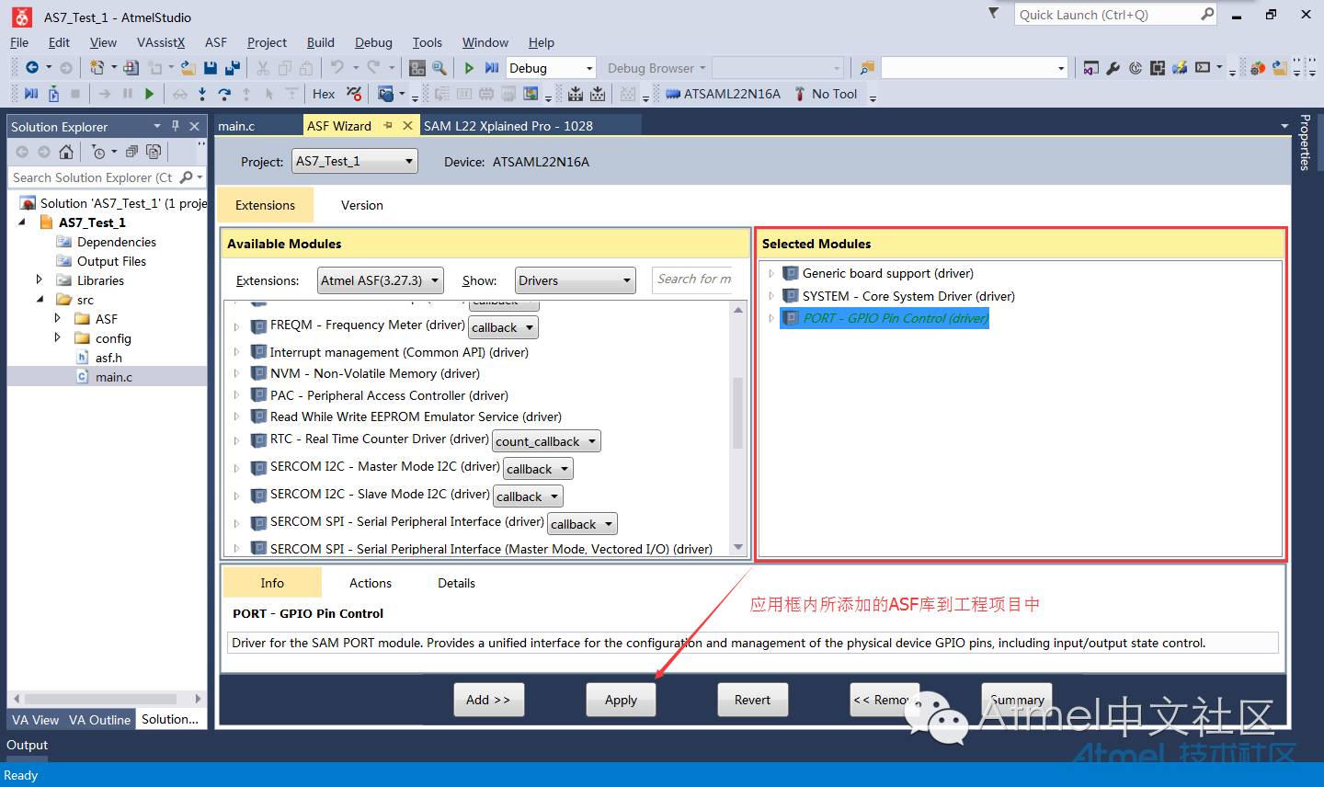Viewport: 1324px width, 787px height.
Task: Click the breakpoints disable icon beside Hex
Action: [x=354, y=93]
